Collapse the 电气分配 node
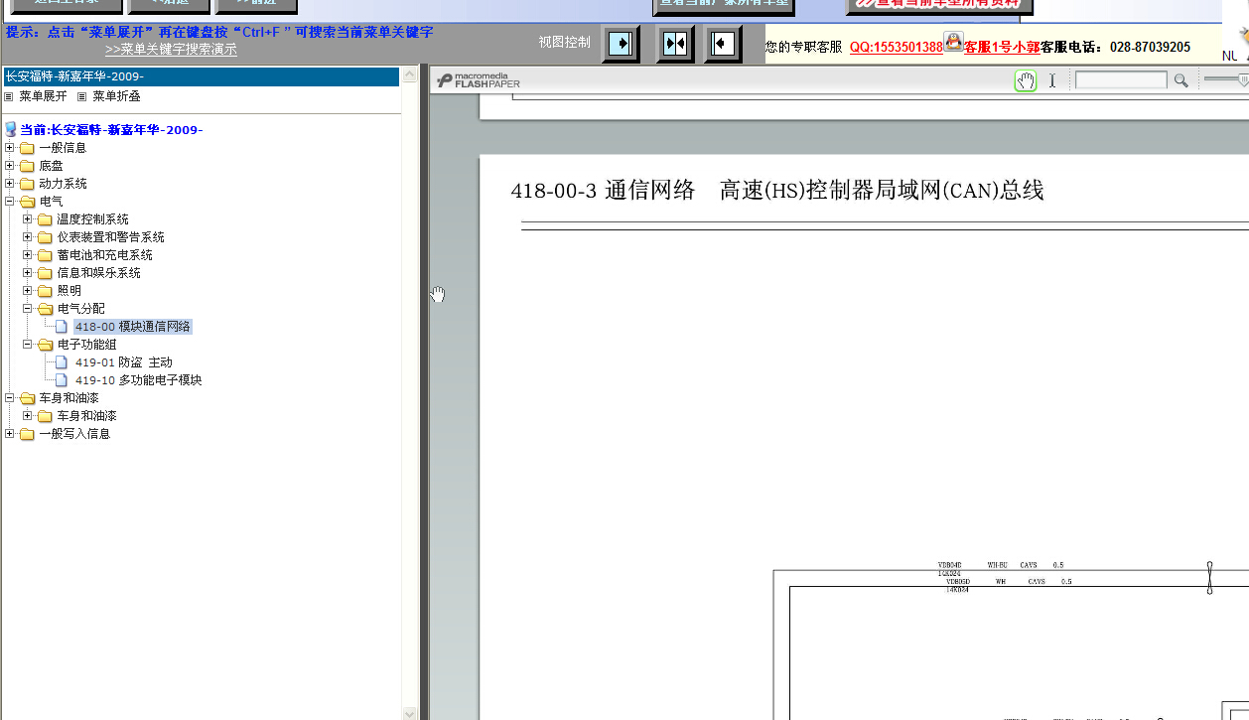This screenshot has width=1249, height=720. [x=28, y=309]
